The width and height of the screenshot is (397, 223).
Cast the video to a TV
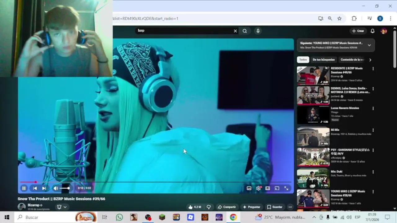click(x=277, y=188)
